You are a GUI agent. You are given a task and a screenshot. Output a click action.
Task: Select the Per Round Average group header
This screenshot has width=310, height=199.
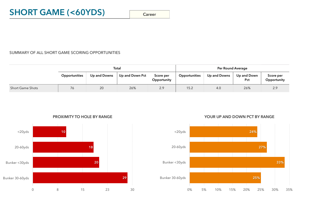coord(232,68)
